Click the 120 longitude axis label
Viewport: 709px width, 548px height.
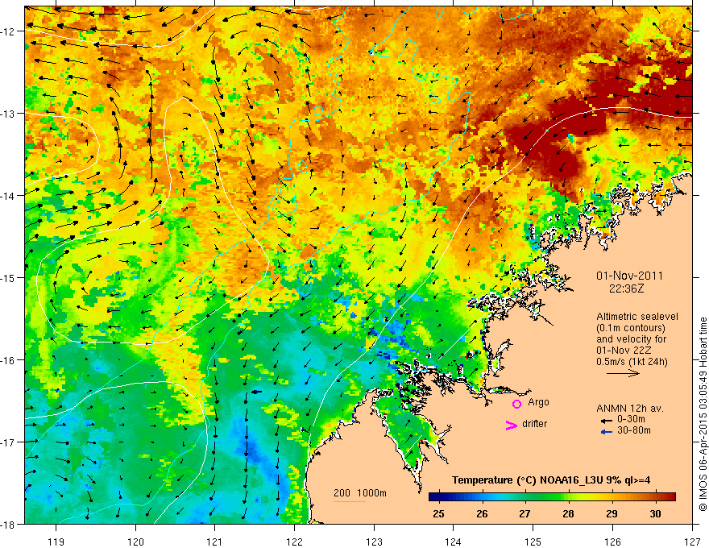pos(135,542)
